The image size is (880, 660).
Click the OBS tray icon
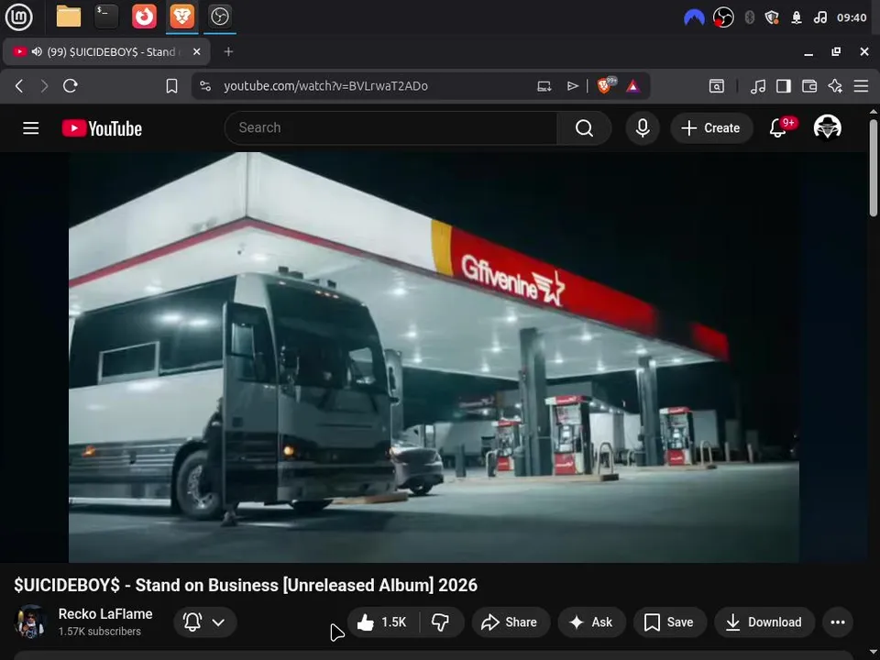723,17
